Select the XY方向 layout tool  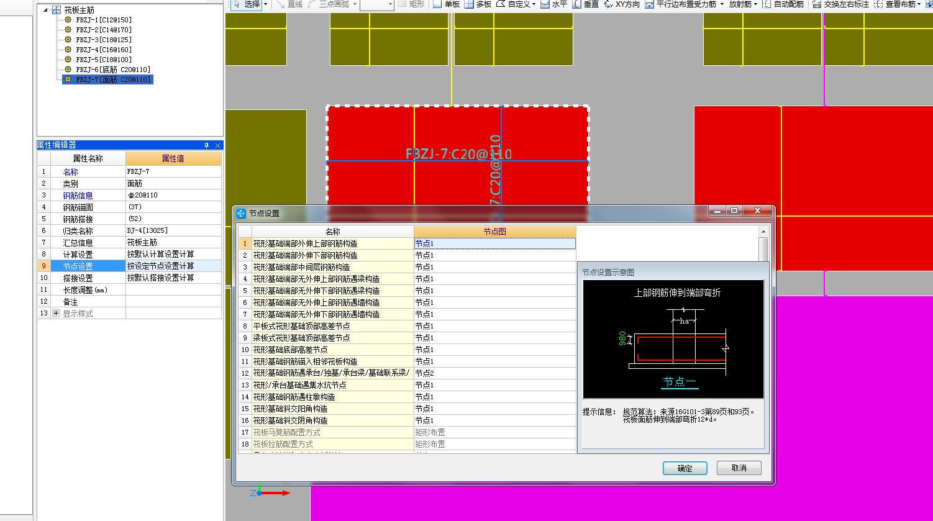[621, 4]
